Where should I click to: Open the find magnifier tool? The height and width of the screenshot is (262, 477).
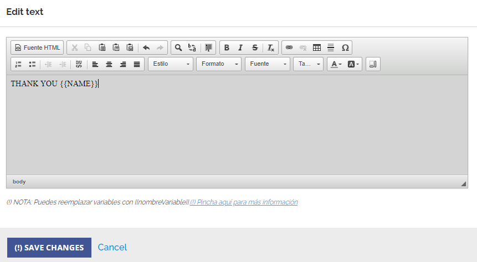178,48
